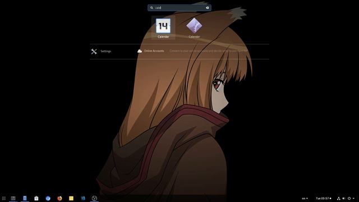The width and height of the screenshot is (359, 202).
Task: Click the power icon in system tray
Action: click(349, 198)
